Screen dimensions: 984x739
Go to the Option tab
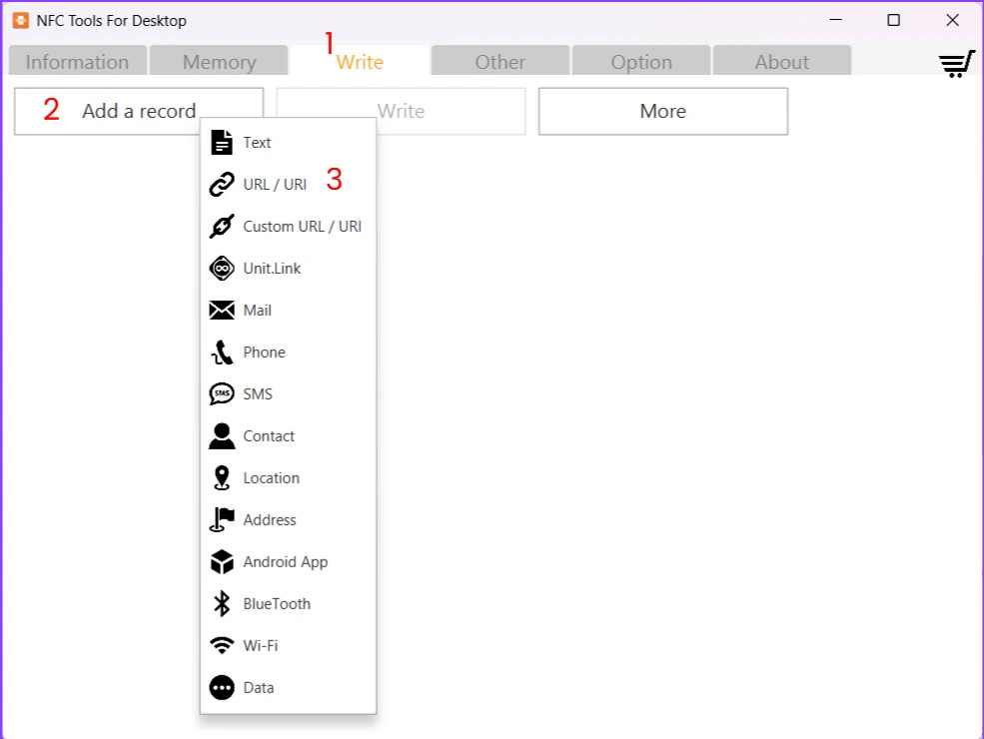(x=641, y=62)
